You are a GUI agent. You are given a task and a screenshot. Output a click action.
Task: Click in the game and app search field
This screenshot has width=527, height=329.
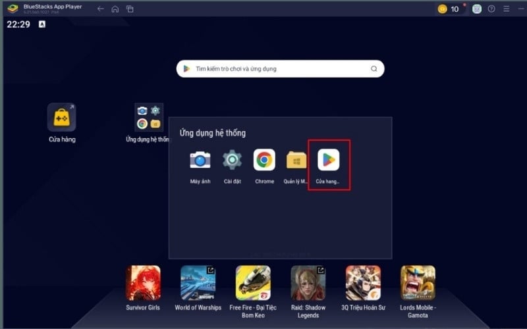pos(281,69)
